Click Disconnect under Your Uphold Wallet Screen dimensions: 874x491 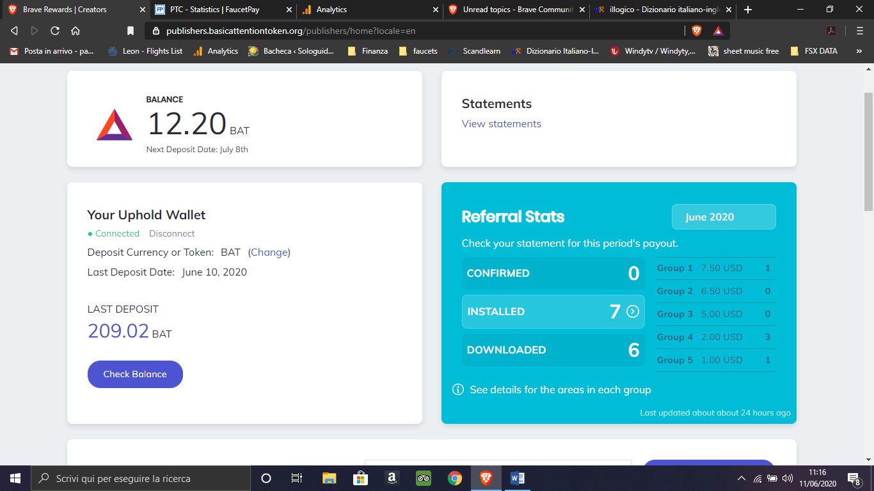(x=171, y=233)
